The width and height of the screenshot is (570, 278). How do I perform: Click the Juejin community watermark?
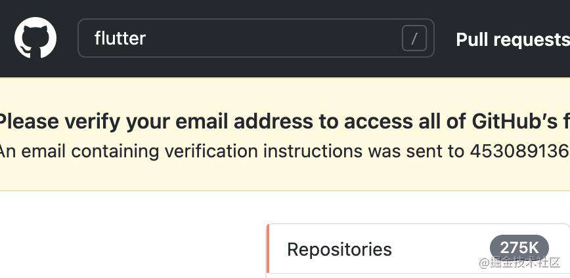coord(520,262)
